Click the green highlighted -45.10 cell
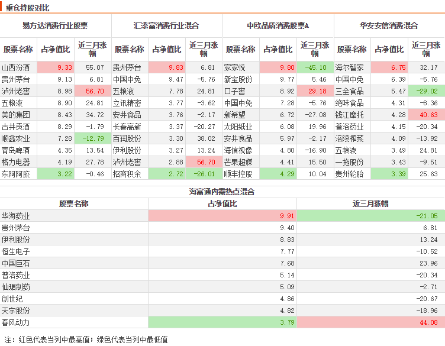Image resolution: width=445 pixels, height=346 pixels. click(315, 67)
